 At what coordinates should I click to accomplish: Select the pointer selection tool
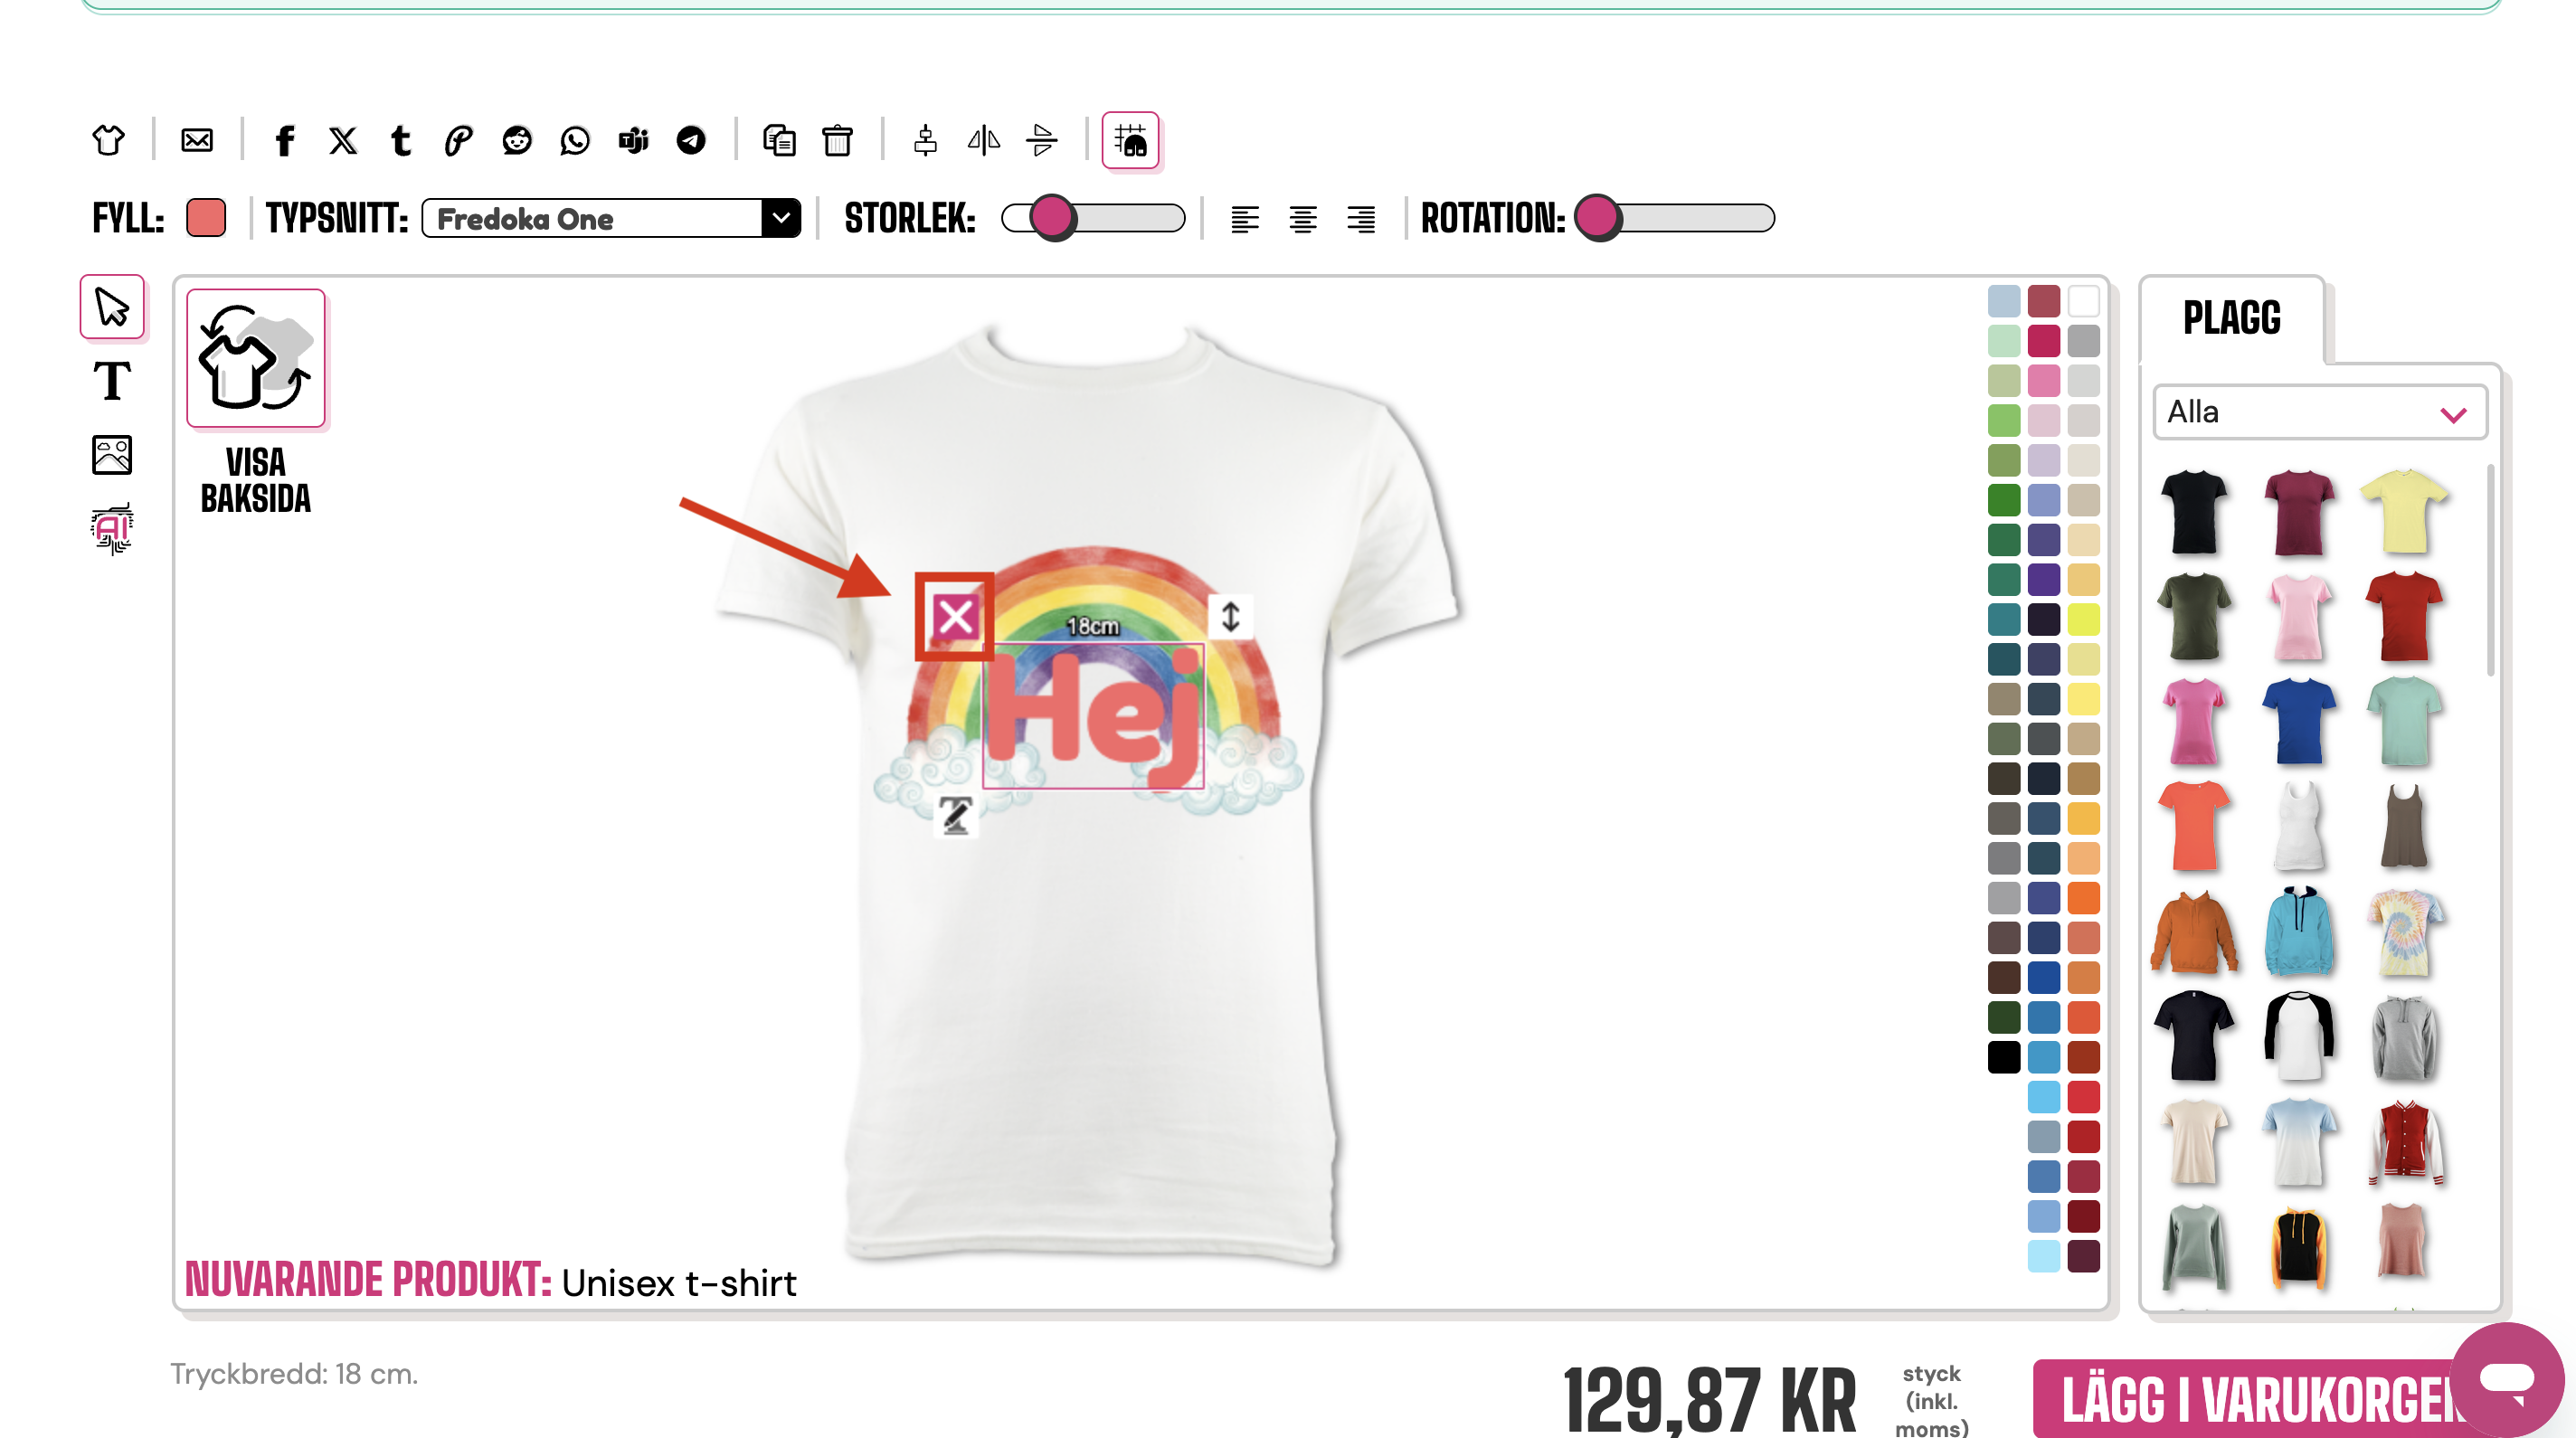pos(112,307)
